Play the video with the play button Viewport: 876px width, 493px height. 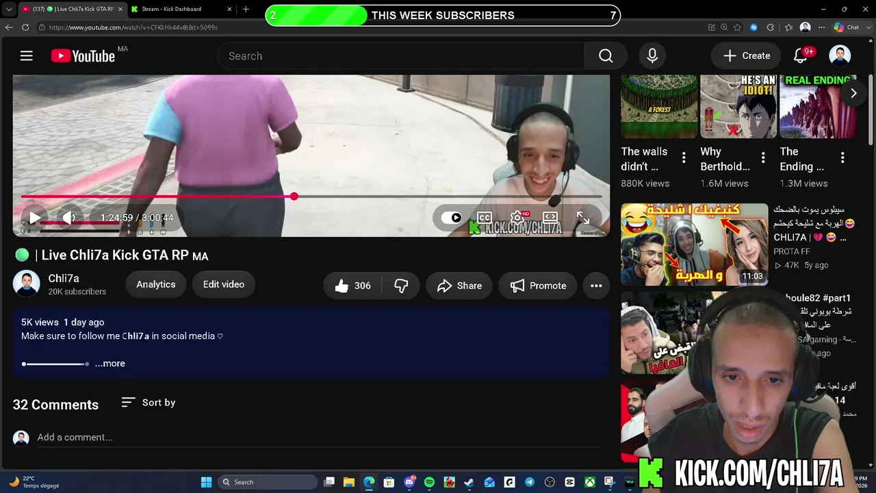[x=34, y=218]
